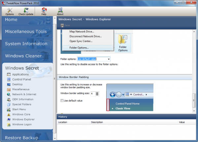The height and width of the screenshot is (142, 198).
Task: Open the Home section
Action: coord(11,20)
